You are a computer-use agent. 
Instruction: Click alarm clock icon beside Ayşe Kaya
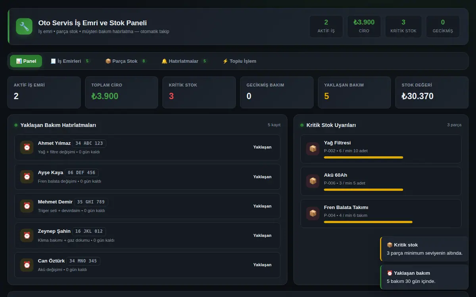point(27,177)
